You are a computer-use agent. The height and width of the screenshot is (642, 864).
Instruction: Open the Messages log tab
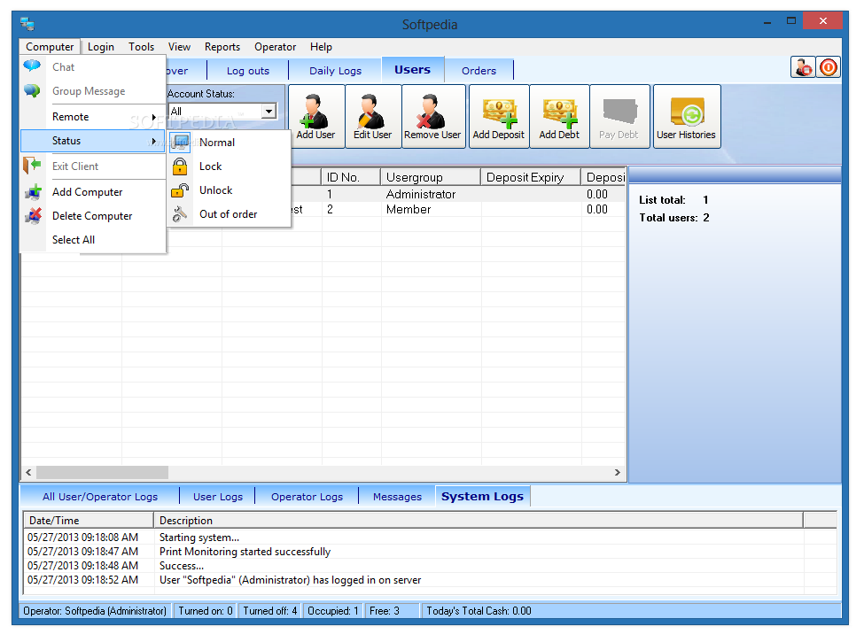pos(397,497)
